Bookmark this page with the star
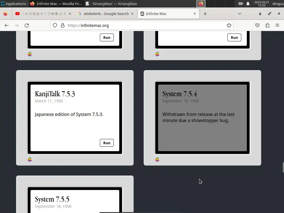The height and width of the screenshot is (213, 284). pyautogui.click(x=229, y=25)
